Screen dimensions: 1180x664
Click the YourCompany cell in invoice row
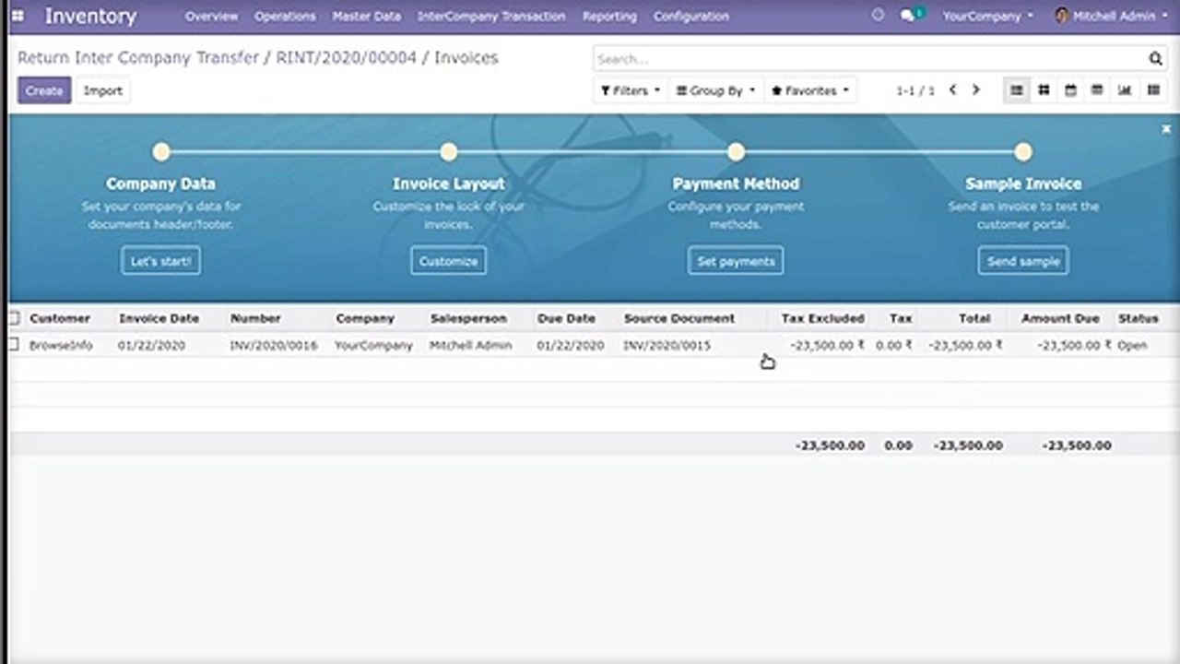point(373,345)
